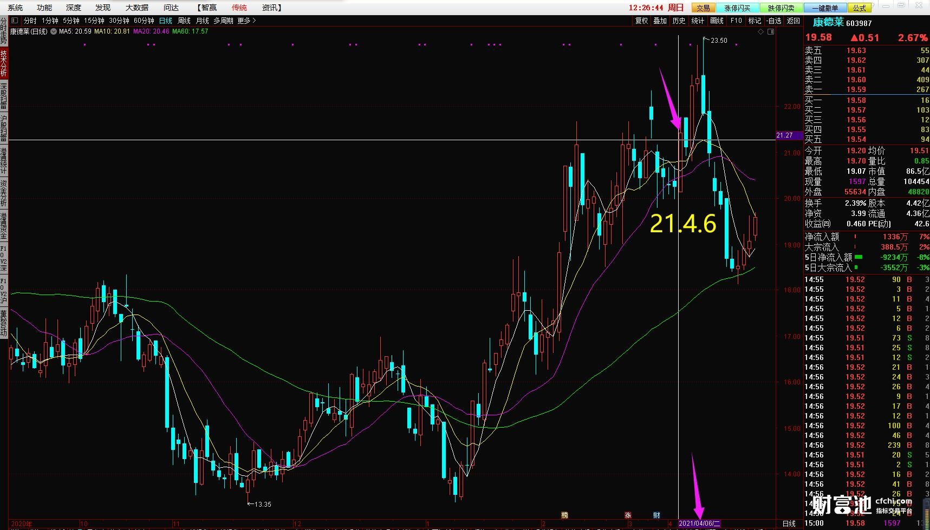This screenshot has height=530, width=930.
Task: Select the 月线 monthly period
Action: point(203,21)
